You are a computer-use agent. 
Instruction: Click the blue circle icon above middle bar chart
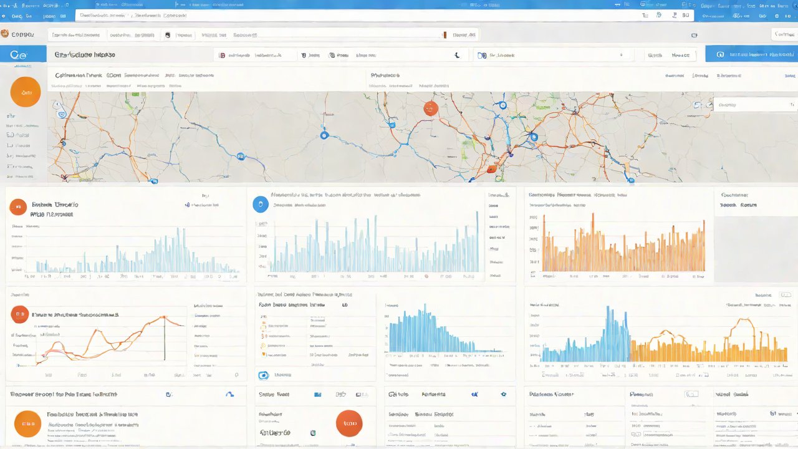pyautogui.click(x=261, y=204)
